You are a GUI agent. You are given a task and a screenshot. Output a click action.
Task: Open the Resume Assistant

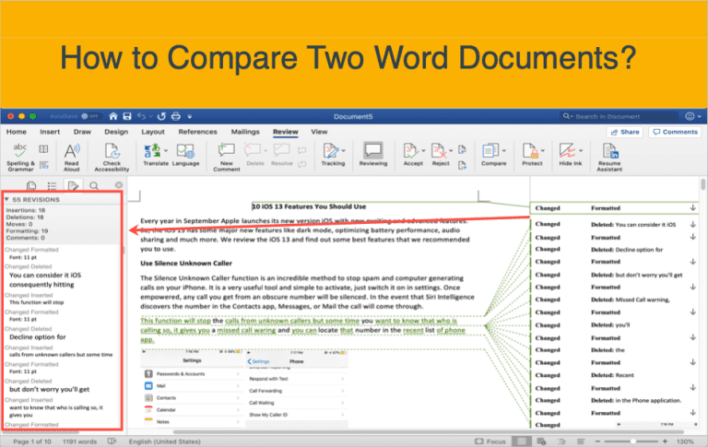[609, 157]
